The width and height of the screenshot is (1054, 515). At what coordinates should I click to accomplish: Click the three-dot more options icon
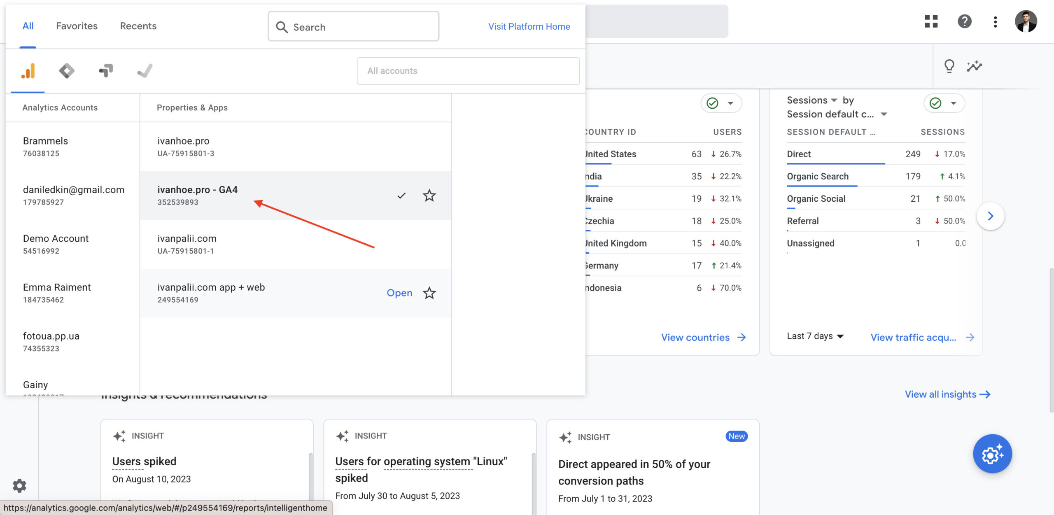995,21
